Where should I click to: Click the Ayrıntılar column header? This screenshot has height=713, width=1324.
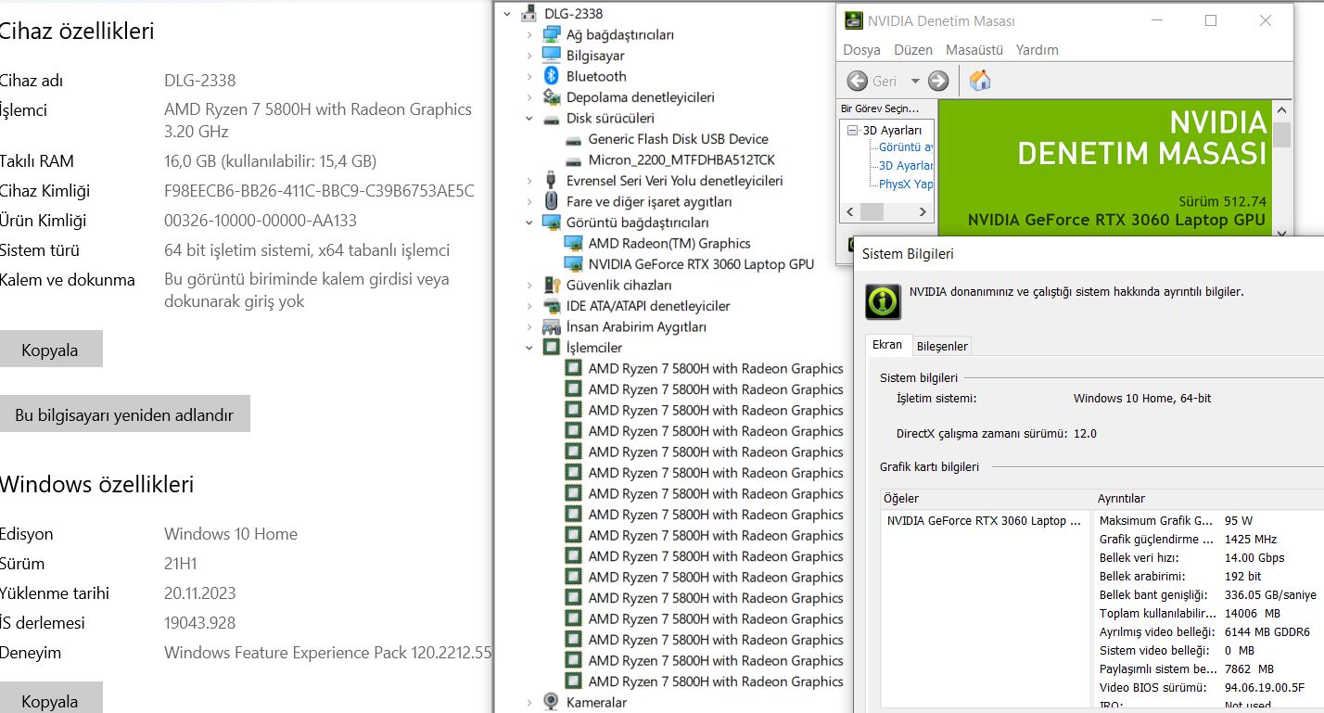[x=1207, y=498]
